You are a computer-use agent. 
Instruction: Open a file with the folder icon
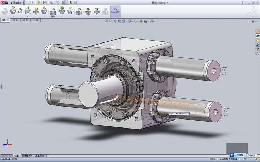(x=38, y=3)
